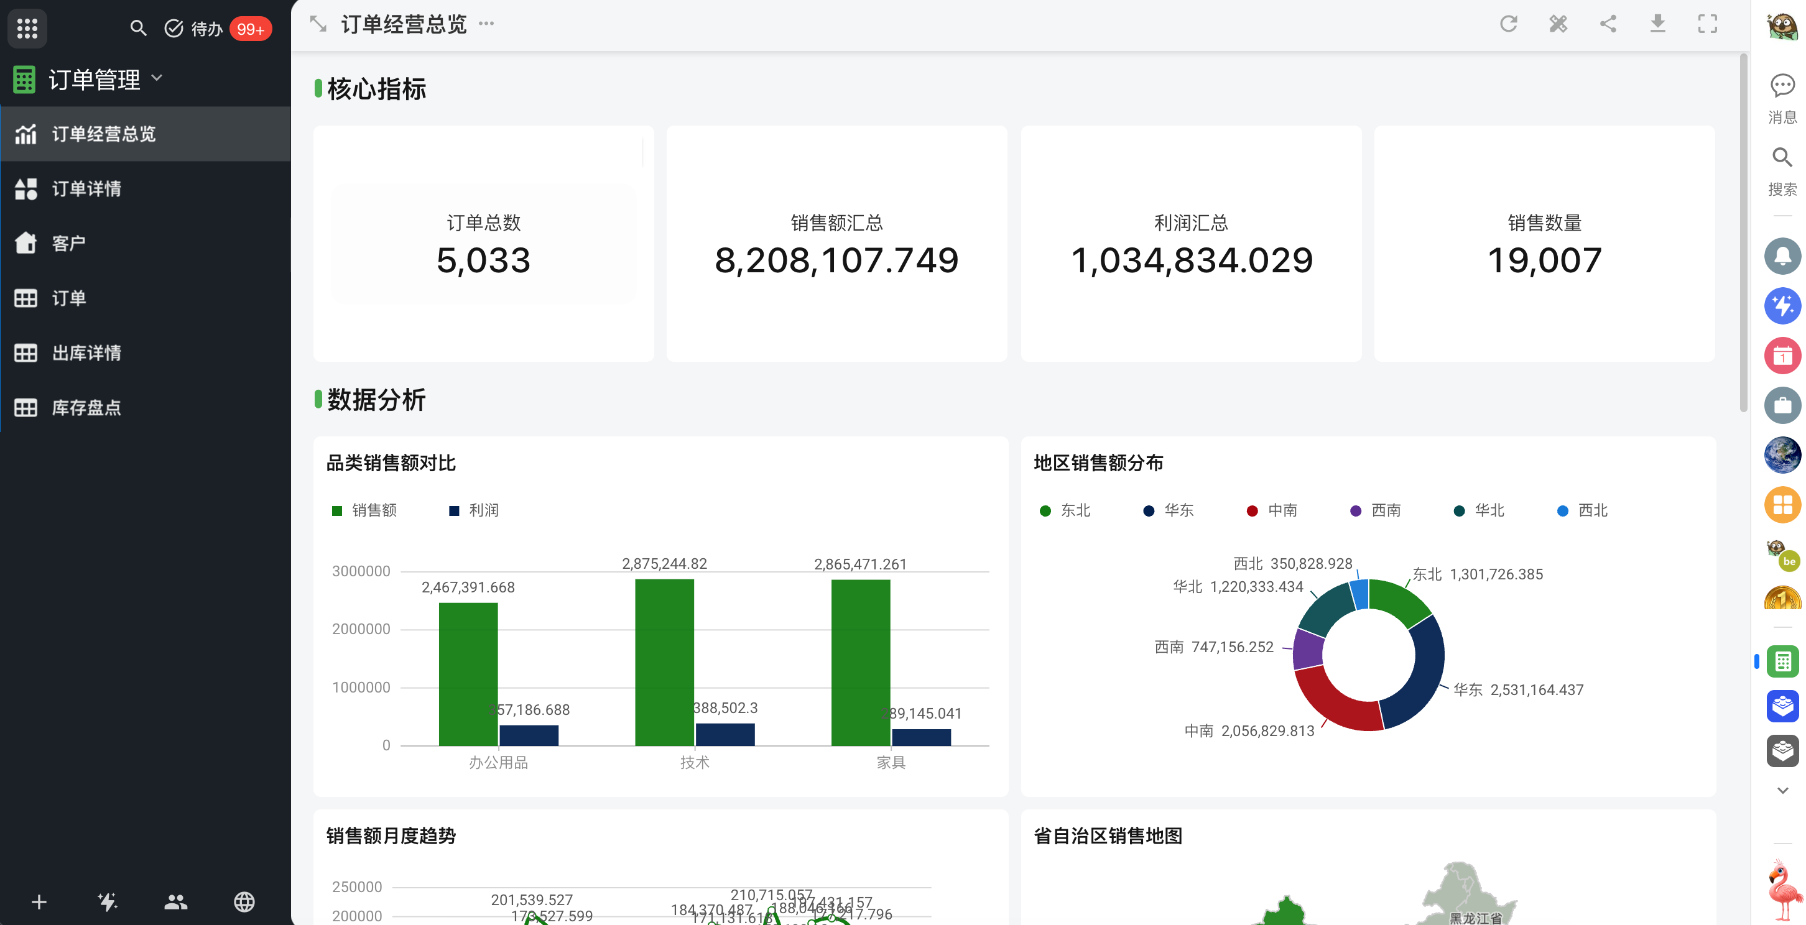Viewport: 1806px width, 925px height.
Task: Click the search magnifier in the sidebar header
Action: 138,29
